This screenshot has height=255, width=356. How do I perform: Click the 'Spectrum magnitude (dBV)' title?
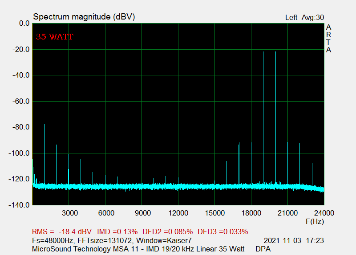pyautogui.click(x=84, y=17)
